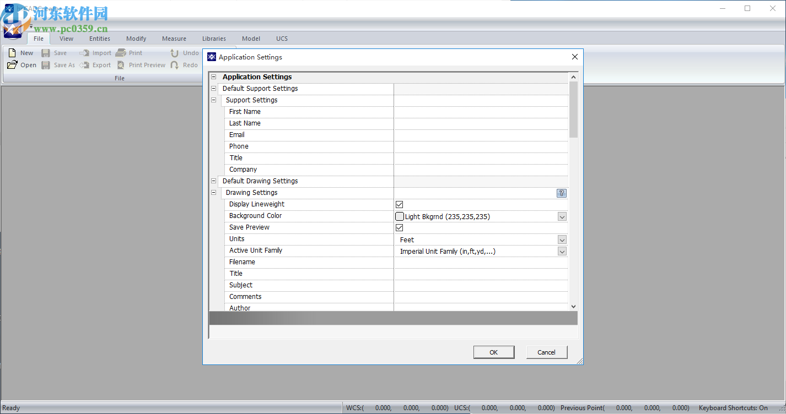The height and width of the screenshot is (414, 786).
Task: Switch to the Measure ribbon tab
Action: (x=174, y=39)
